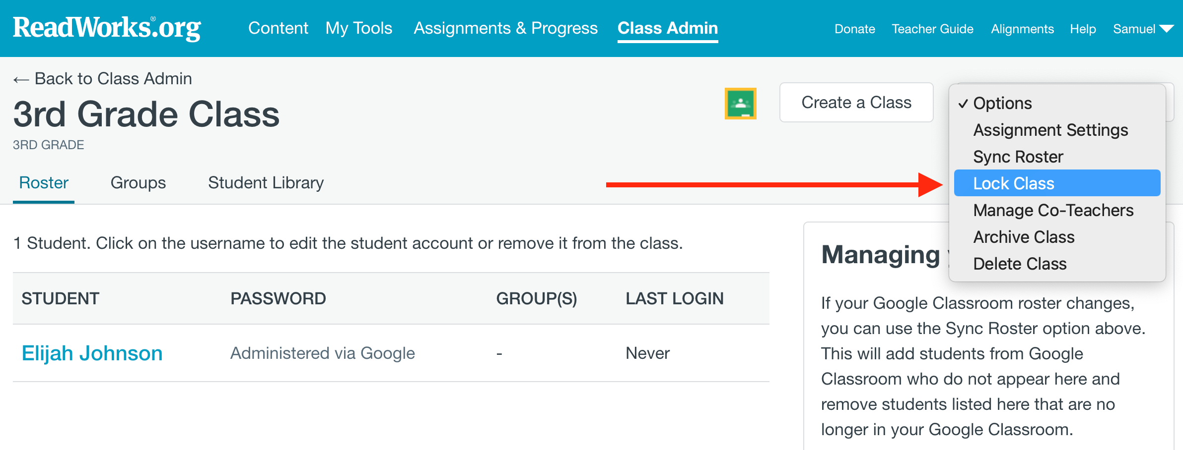
Task: Select Archive Class option
Action: (1057, 237)
